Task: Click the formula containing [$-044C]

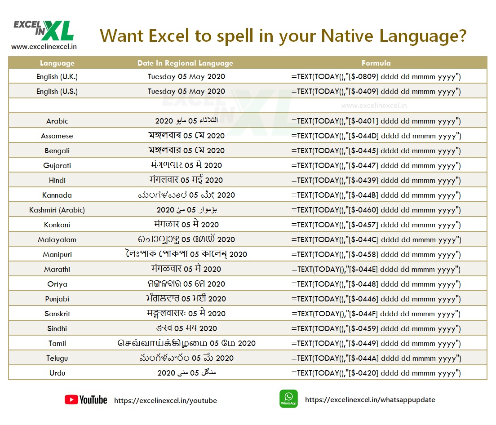Action: point(376,240)
